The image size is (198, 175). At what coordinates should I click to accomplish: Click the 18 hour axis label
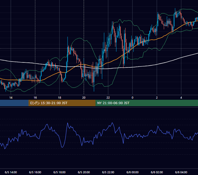click(59, 98)
